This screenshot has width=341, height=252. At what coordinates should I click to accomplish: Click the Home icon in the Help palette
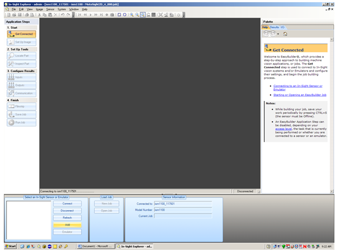(x=285, y=34)
